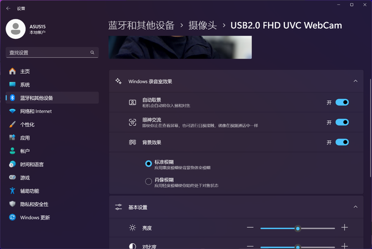Maximize the settings window
372x249 pixels.
click(351, 5)
